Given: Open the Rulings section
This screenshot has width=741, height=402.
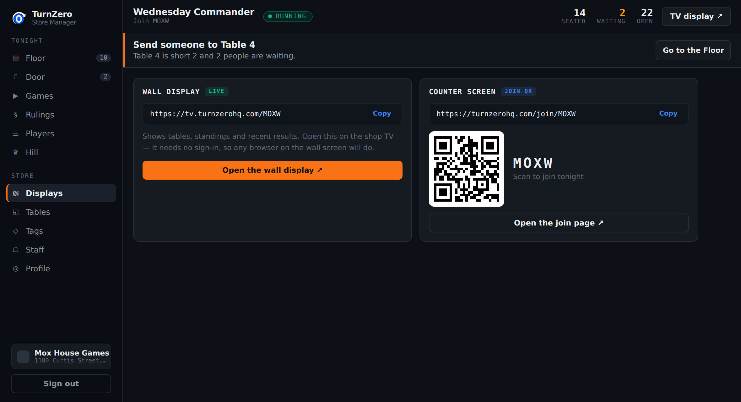Looking at the screenshot, I should pos(61,115).
